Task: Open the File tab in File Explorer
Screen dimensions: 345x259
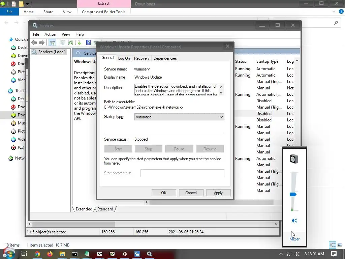Action: (x=9, y=12)
